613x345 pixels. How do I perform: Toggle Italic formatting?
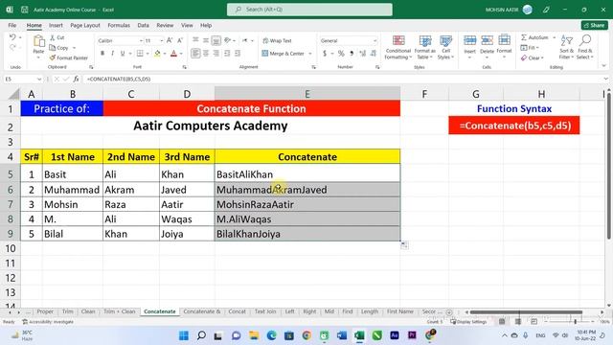click(113, 54)
